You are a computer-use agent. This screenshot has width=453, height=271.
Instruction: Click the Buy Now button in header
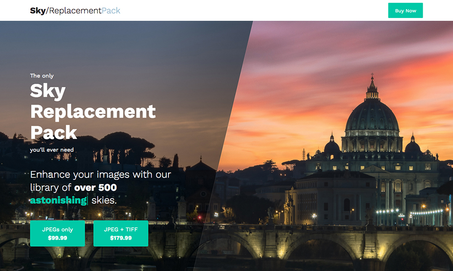[x=405, y=11]
